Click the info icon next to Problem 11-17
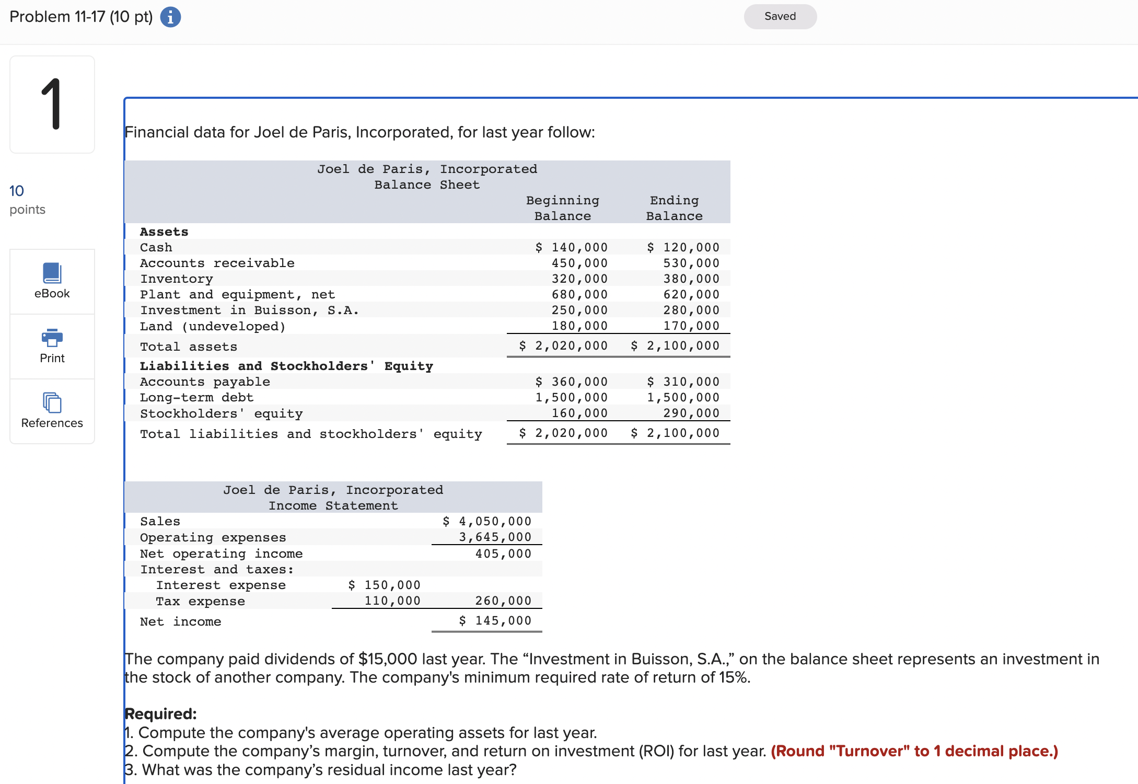Viewport: 1138px width, 784px height. click(171, 16)
